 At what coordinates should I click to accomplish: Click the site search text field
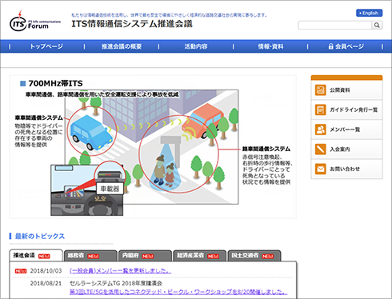[335, 26]
